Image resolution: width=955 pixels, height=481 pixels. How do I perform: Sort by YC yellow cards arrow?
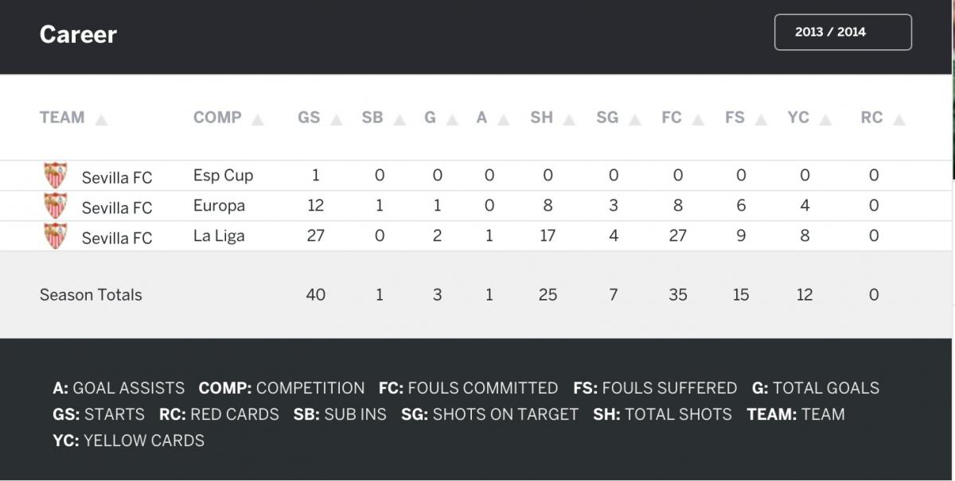click(825, 121)
